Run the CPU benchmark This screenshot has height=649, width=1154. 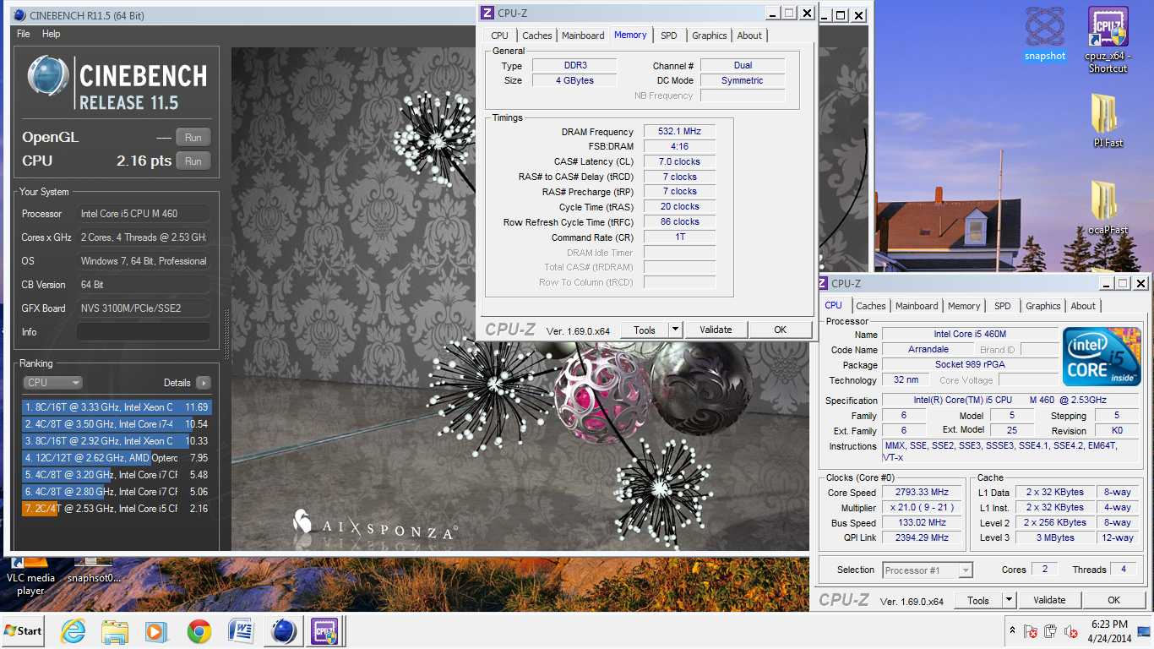[193, 161]
